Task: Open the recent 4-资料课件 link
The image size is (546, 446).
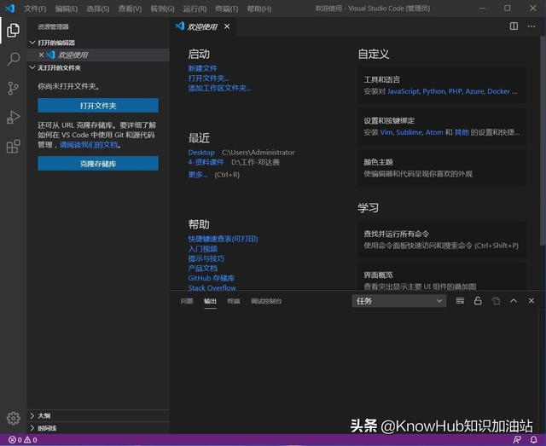Action: coord(206,162)
